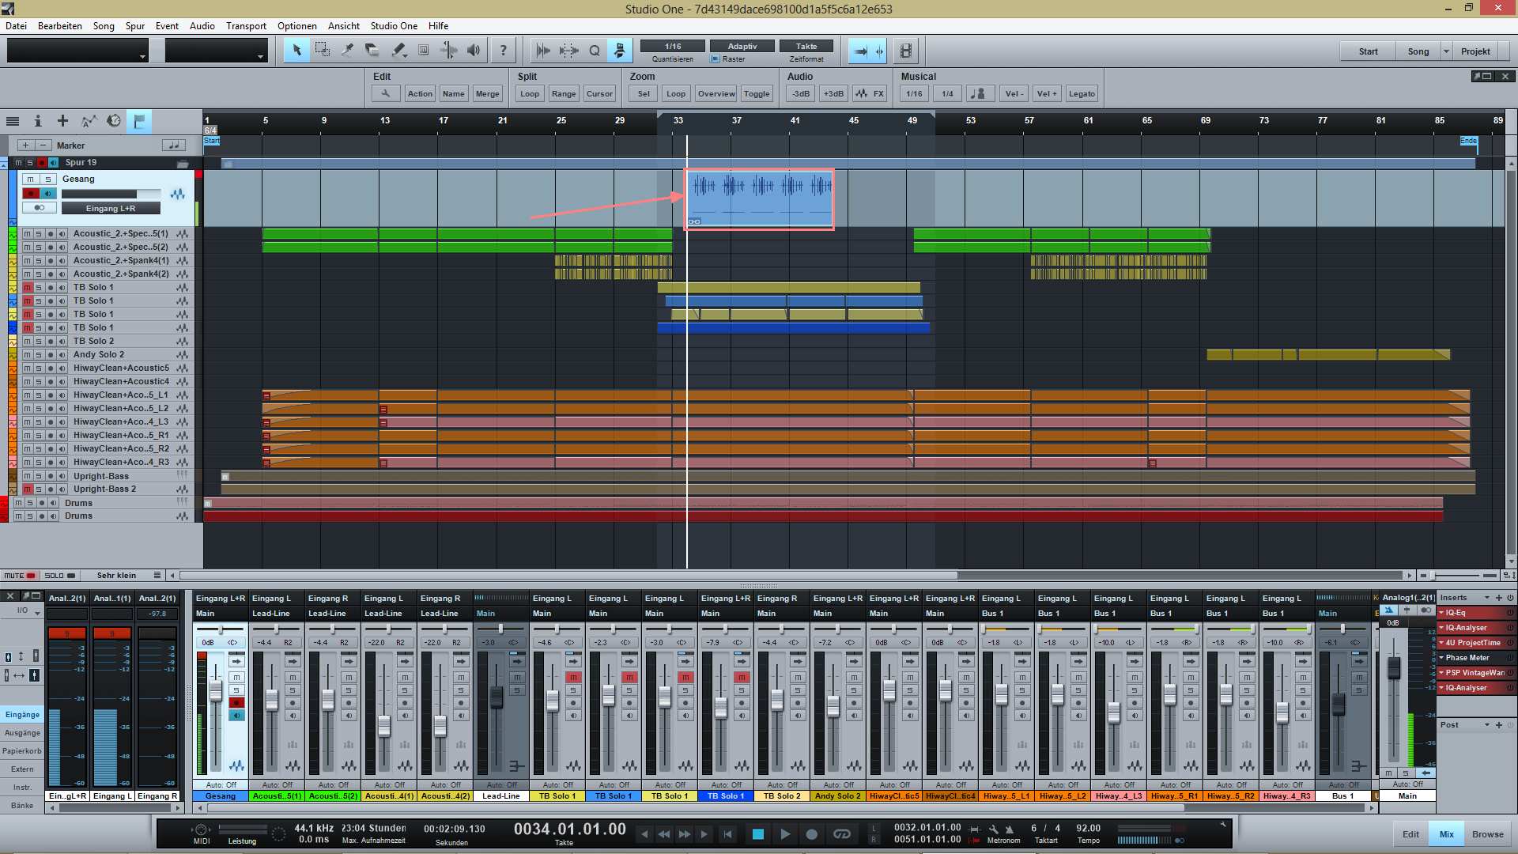
Task: Toggle monitor on Gesang track
Action: tap(48, 194)
